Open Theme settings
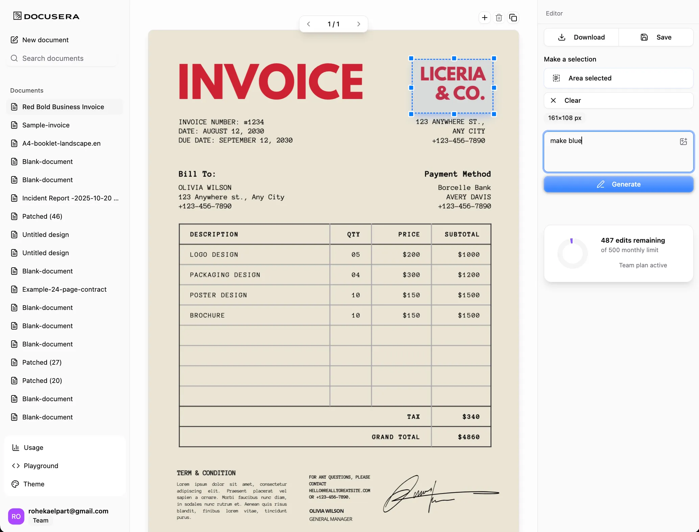 pyautogui.click(x=33, y=484)
